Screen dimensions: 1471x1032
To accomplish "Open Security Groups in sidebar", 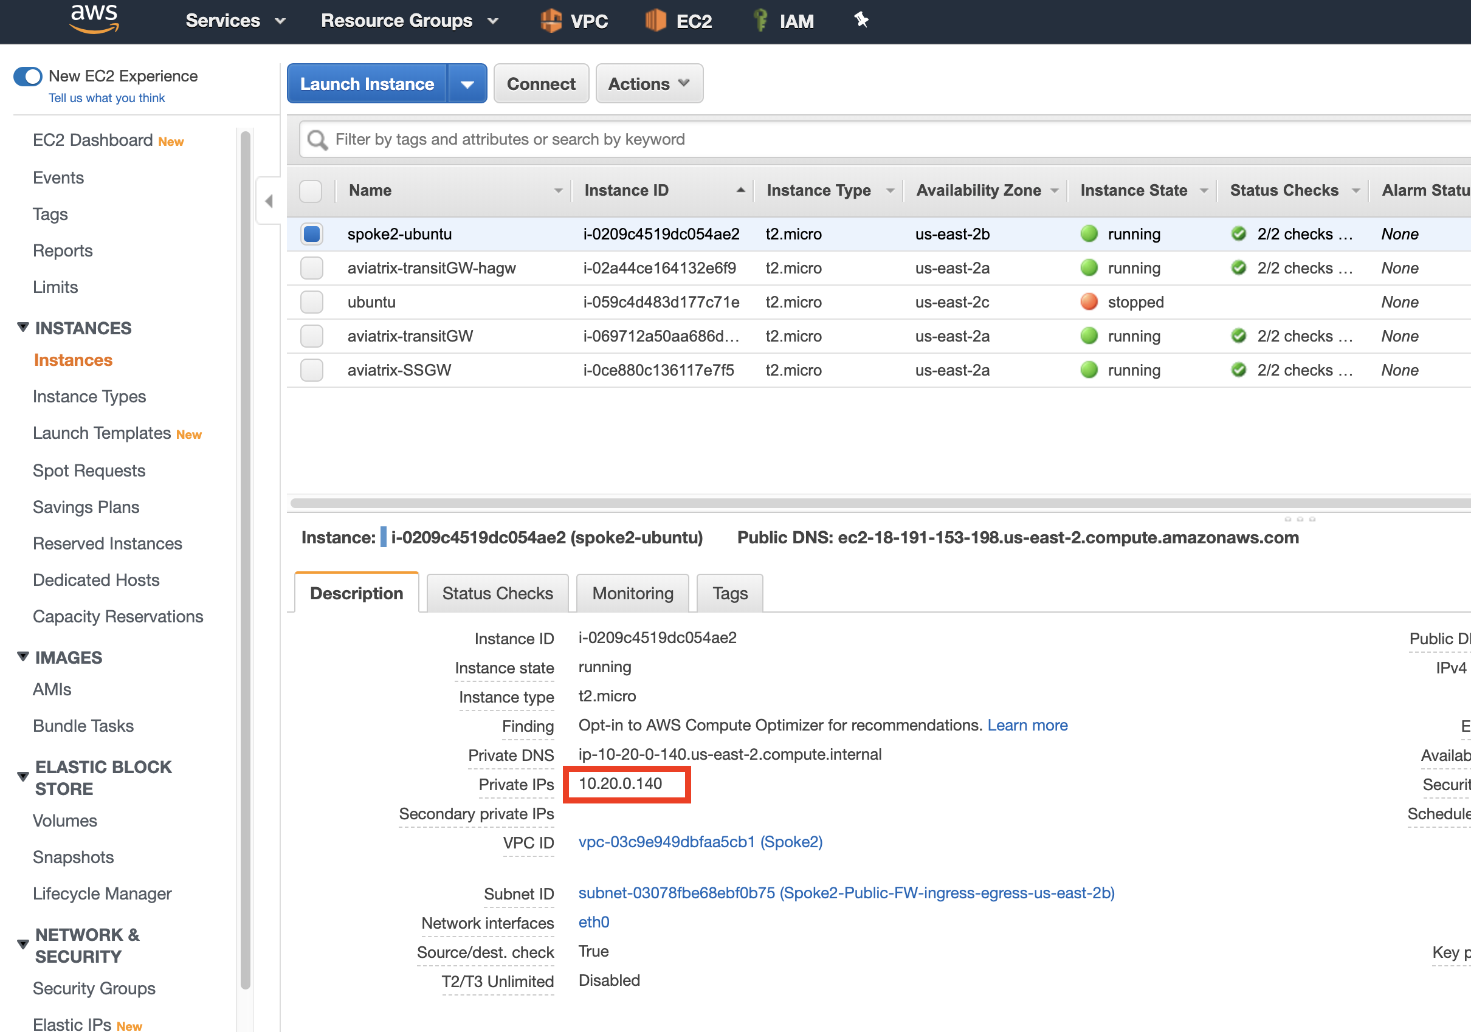I will click(x=94, y=988).
